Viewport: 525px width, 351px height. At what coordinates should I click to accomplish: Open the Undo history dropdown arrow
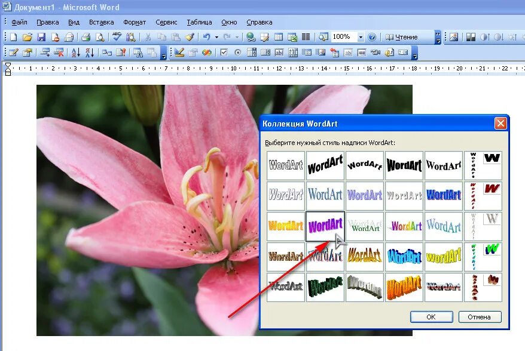216,37
